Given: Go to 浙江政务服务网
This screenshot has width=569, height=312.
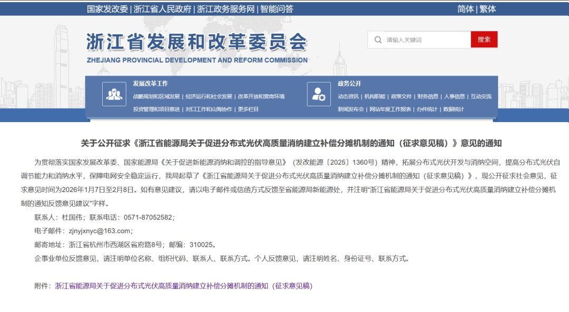Looking at the screenshot, I should (225, 9).
